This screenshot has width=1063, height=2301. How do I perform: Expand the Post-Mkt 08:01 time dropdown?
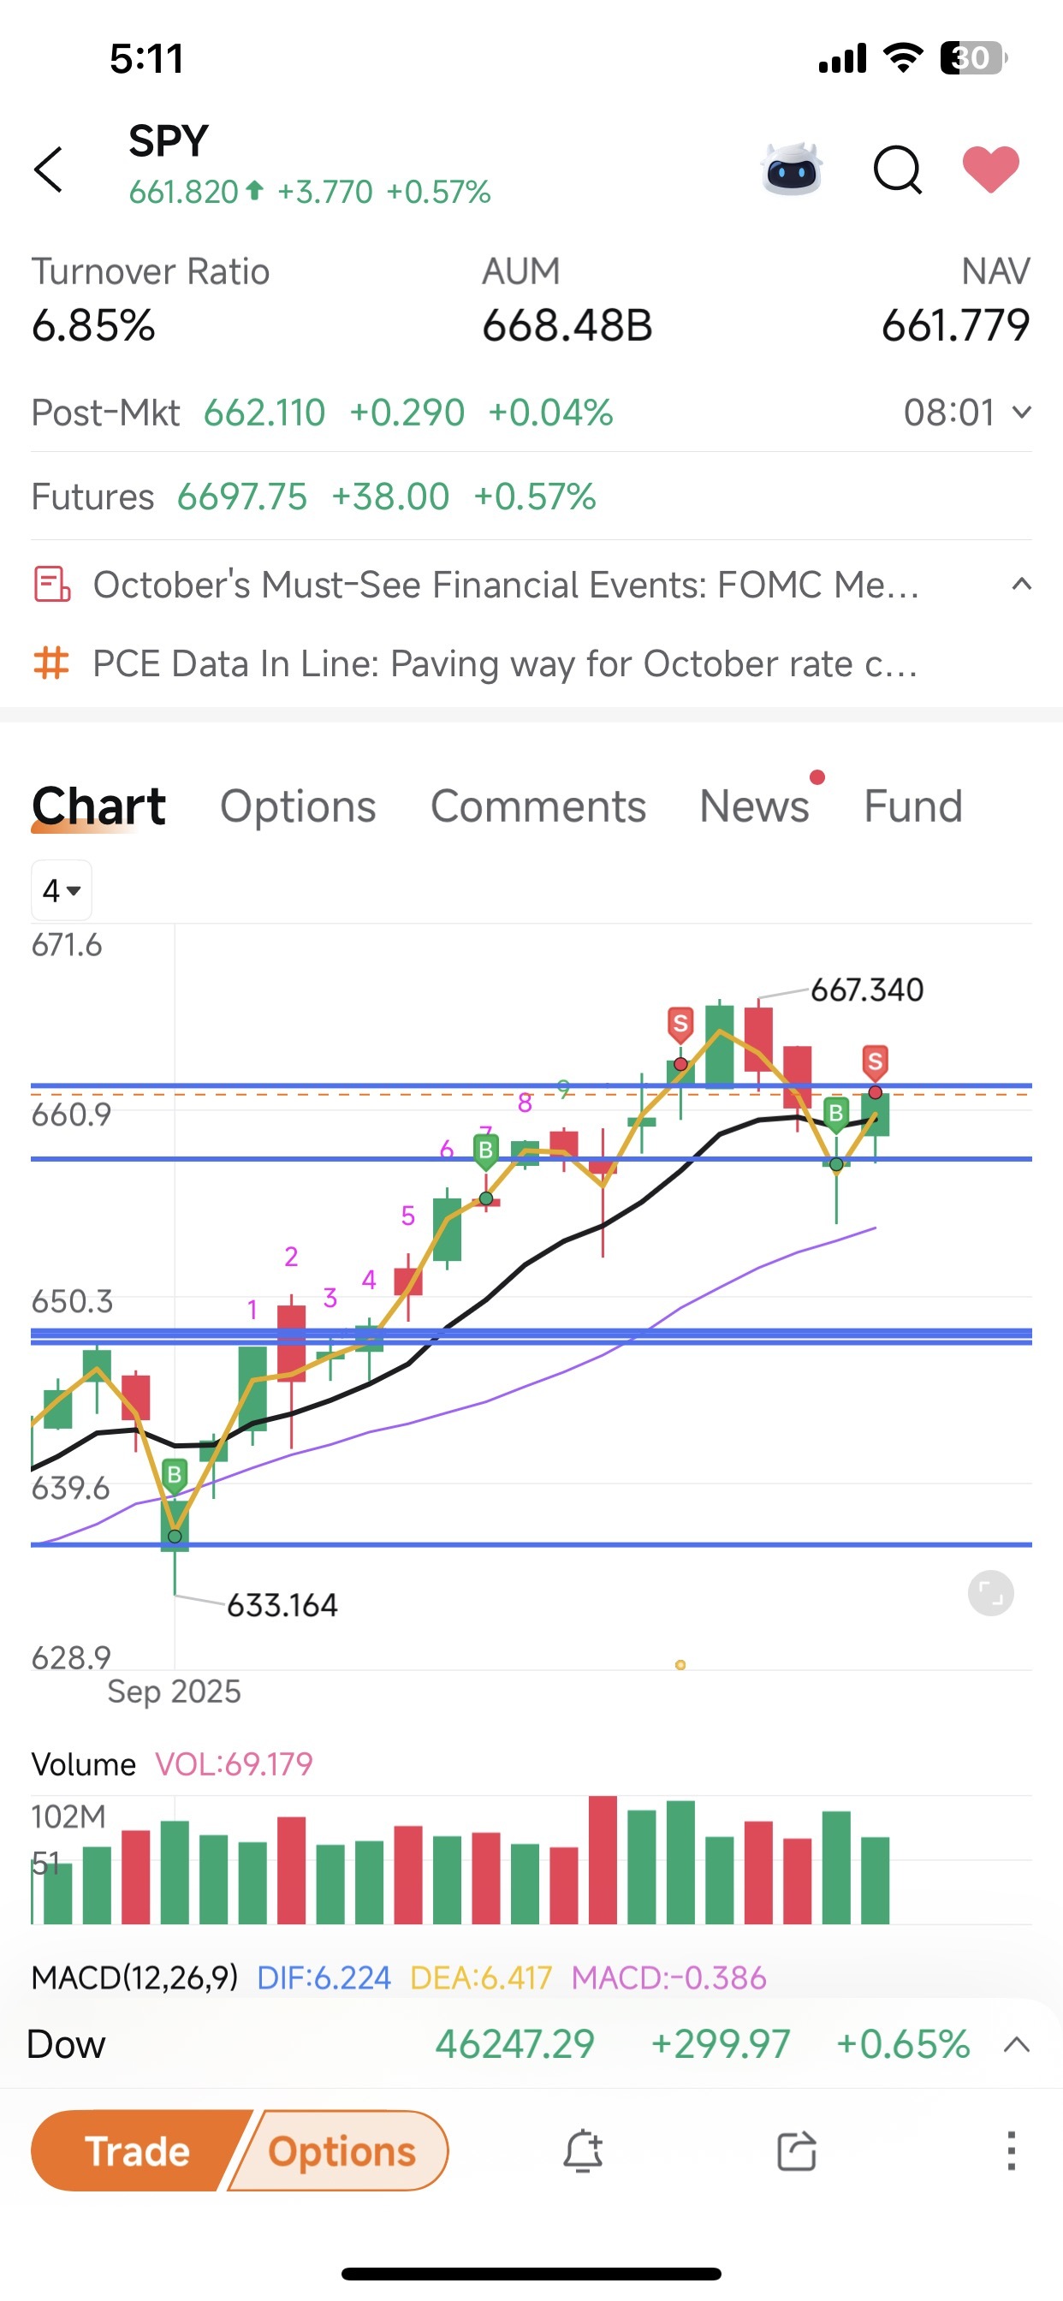pos(967,413)
